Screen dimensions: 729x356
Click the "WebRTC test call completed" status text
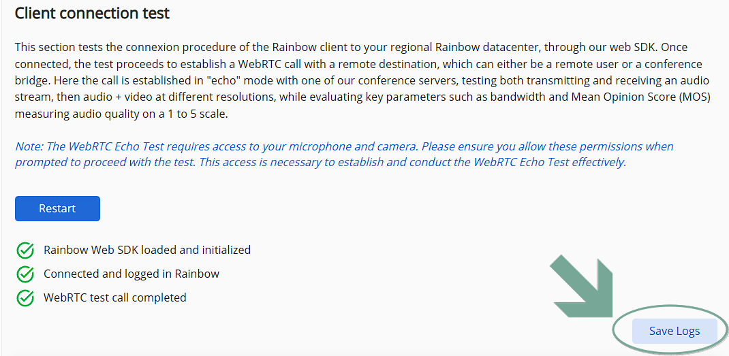pyautogui.click(x=115, y=297)
